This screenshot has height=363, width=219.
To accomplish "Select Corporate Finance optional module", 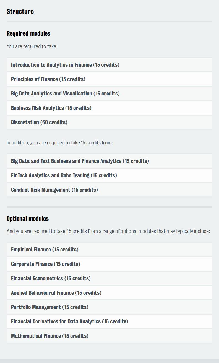I will [x=109, y=264].
